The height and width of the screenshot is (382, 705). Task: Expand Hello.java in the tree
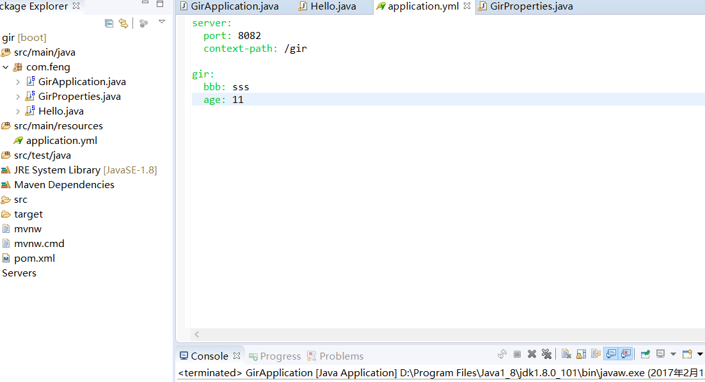[x=17, y=111]
